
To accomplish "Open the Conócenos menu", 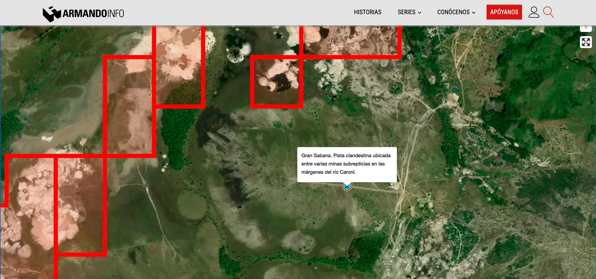I will click(453, 12).
